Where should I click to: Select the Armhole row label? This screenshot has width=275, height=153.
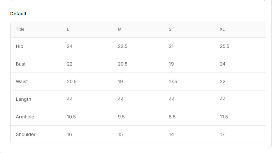click(x=25, y=117)
